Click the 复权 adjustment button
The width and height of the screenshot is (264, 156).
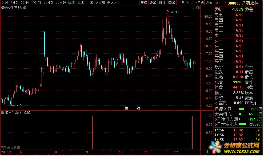pyautogui.click(x=144, y=2)
